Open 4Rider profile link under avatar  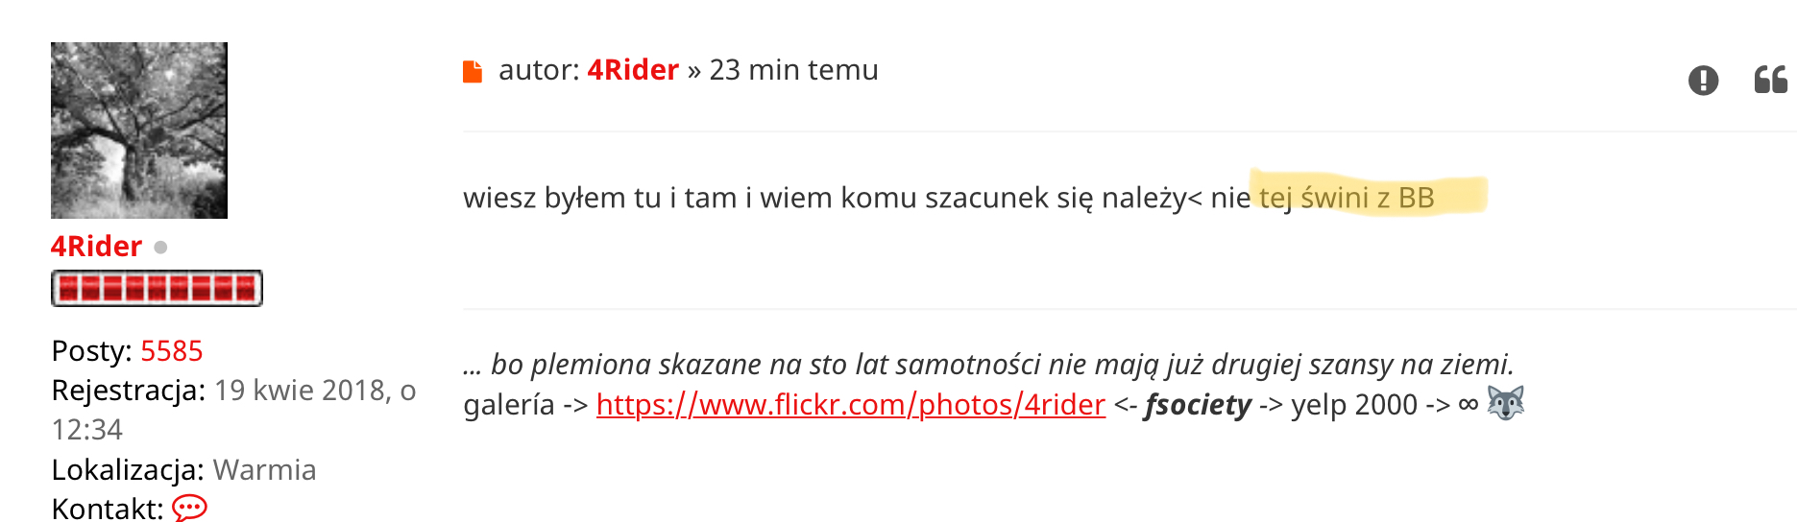pyautogui.click(x=96, y=247)
